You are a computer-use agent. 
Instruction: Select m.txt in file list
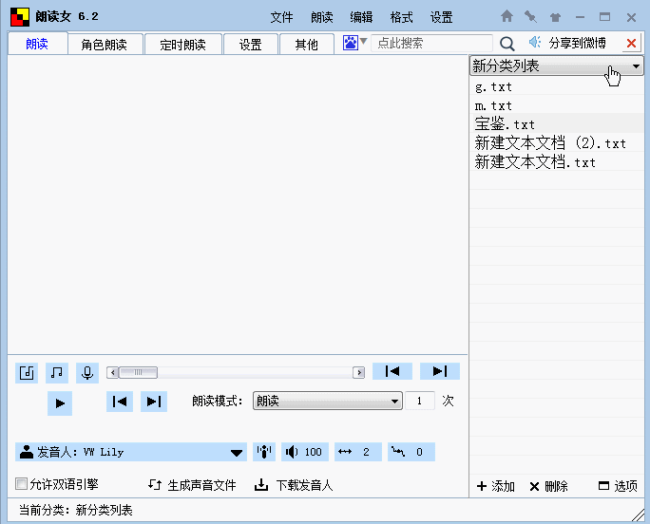point(557,105)
